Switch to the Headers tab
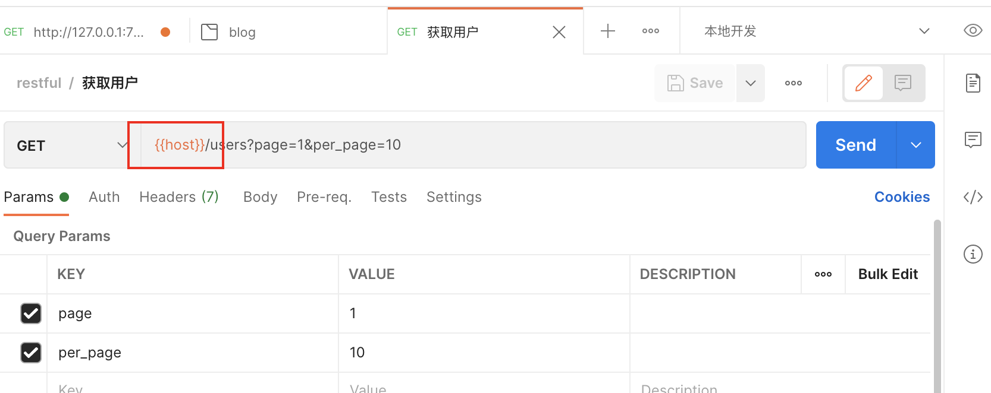The height and width of the screenshot is (393, 991). [178, 197]
